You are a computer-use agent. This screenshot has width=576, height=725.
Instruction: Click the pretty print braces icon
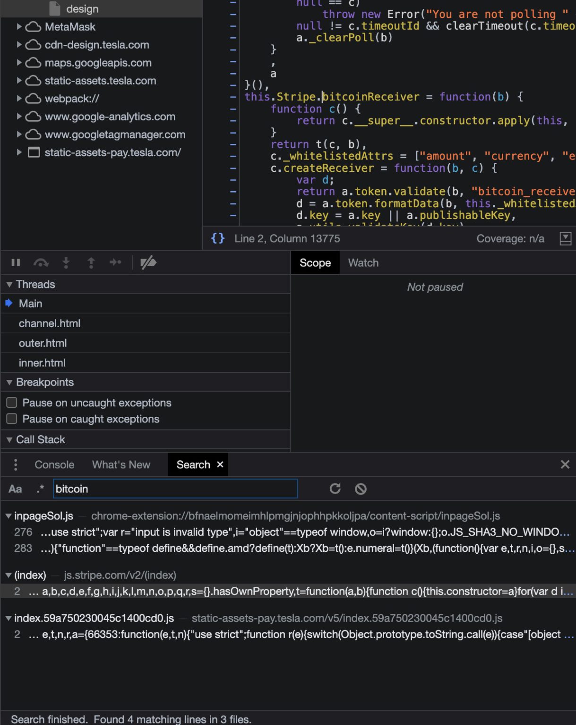click(218, 238)
